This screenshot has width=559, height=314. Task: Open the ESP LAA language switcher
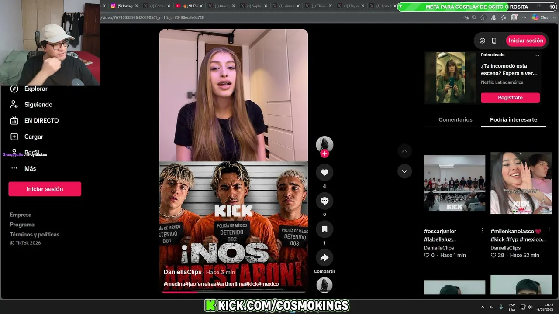tap(512, 307)
